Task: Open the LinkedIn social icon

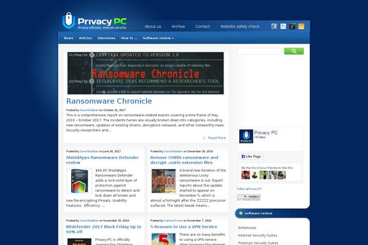Action: (x=283, y=26)
